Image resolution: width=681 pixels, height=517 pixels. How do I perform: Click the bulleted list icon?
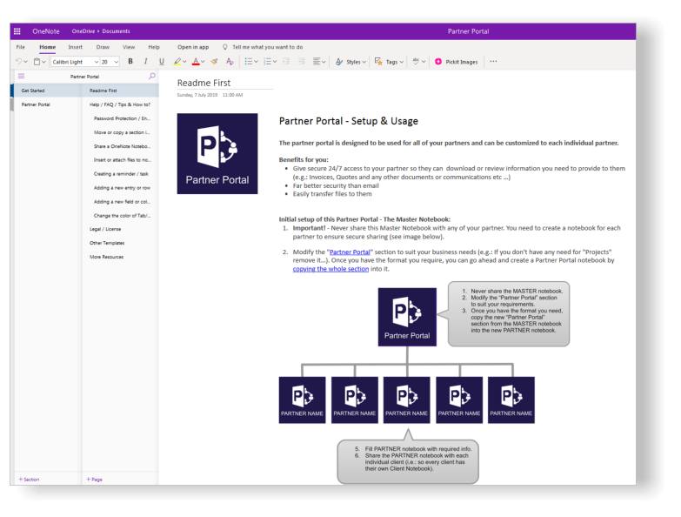point(248,62)
